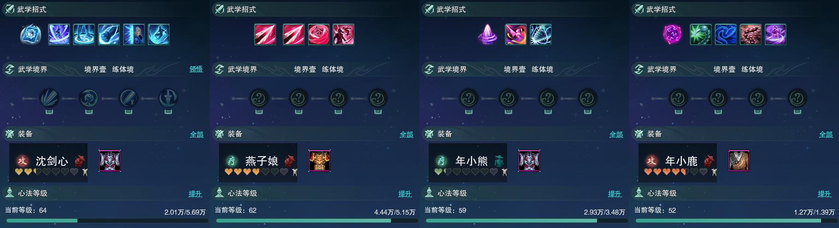Click the brown scaled beast skill icon

pyautogui.click(x=750, y=35)
